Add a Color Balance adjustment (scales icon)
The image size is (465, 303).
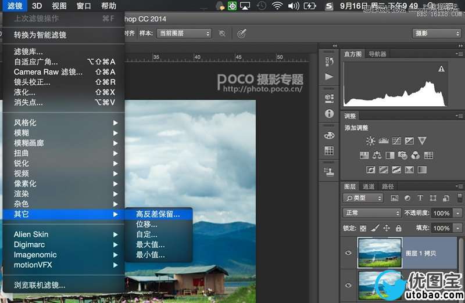377,155
